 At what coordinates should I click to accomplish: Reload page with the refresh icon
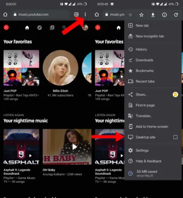tap(176, 15)
